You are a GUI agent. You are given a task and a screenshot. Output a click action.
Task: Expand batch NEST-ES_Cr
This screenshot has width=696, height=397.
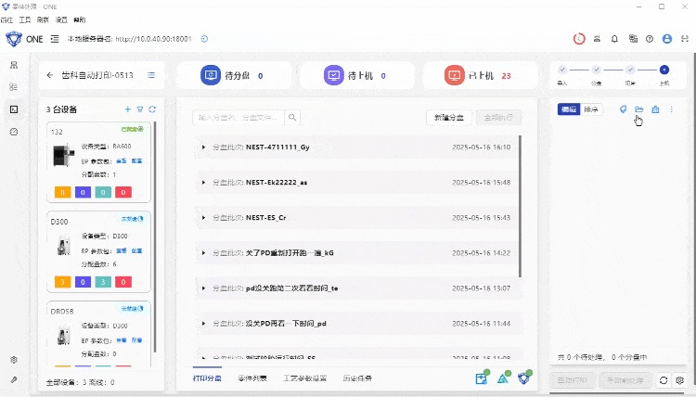pos(204,217)
